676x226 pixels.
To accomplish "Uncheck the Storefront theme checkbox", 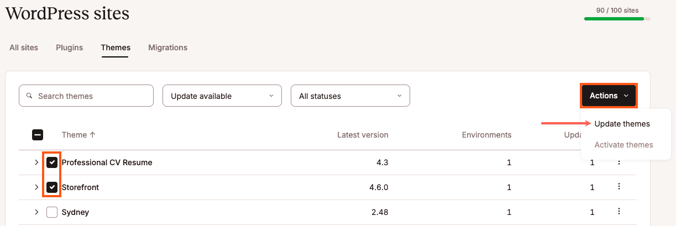I will click(x=52, y=187).
